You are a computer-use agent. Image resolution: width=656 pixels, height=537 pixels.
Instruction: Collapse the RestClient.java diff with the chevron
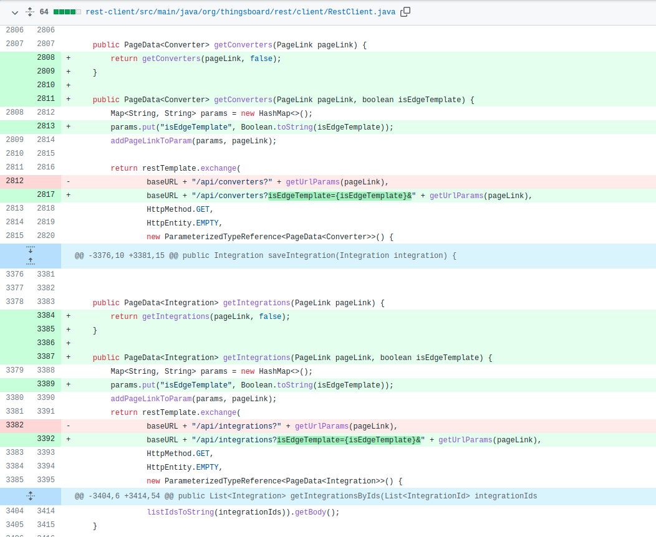[14, 11]
